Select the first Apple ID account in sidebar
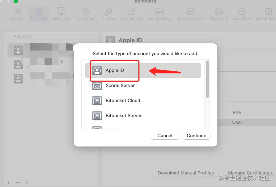The image size is (276, 187). 41,51
